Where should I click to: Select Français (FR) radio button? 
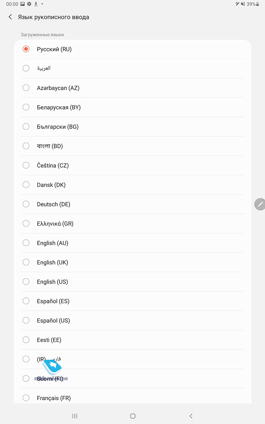click(26, 398)
